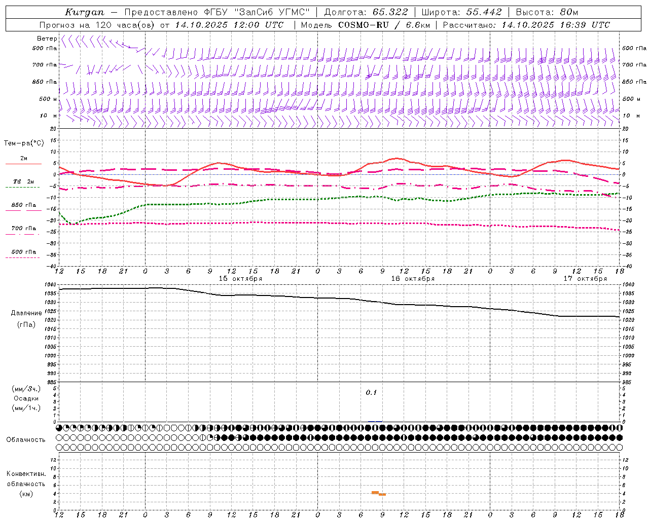Select the 500 м wind level label on left
This screenshot has width=649, height=519.
tap(48, 99)
